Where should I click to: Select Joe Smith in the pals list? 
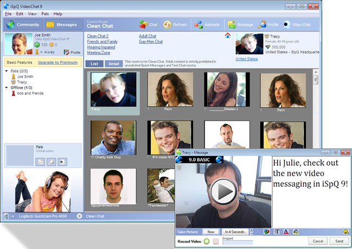click(22, 77)
